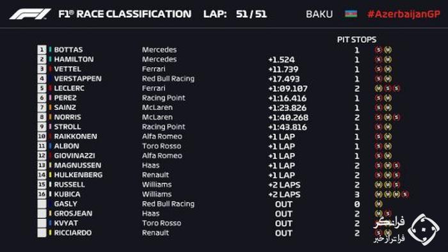
Task: Click Gasly's single medium tyre icon
Action: (378, 204)
